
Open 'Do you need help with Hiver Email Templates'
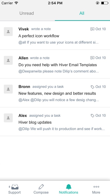[x=58, y=65]
